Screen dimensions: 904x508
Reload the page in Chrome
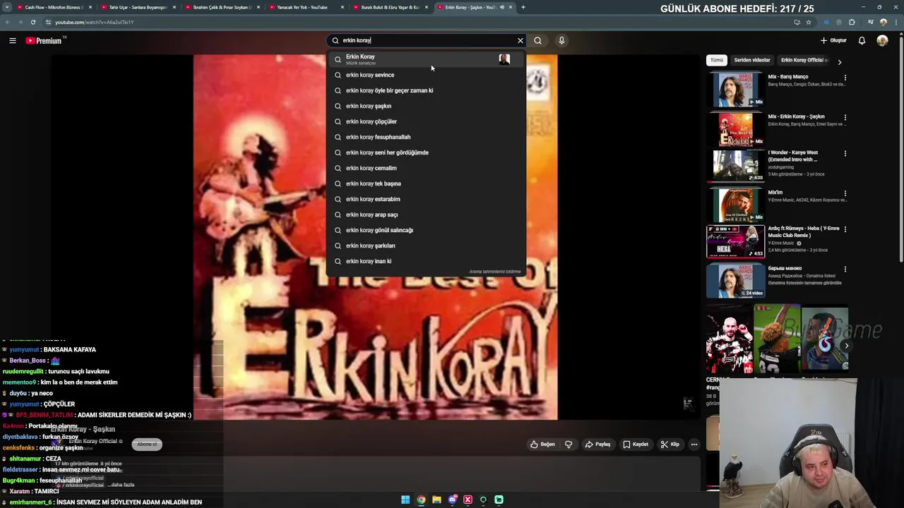tap(32, 22)
